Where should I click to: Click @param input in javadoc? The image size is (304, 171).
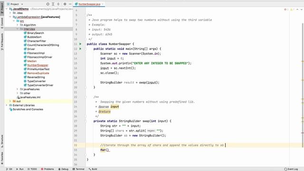109,106
